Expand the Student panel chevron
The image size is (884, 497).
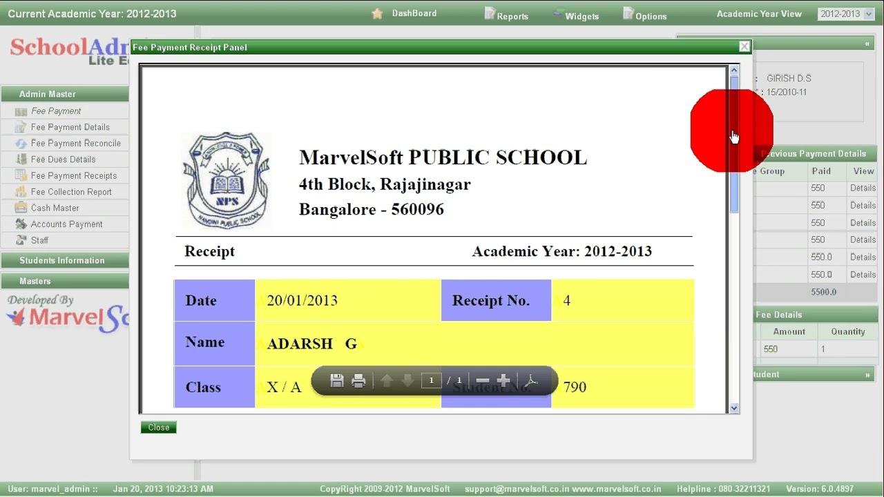(x=867, y=375)
